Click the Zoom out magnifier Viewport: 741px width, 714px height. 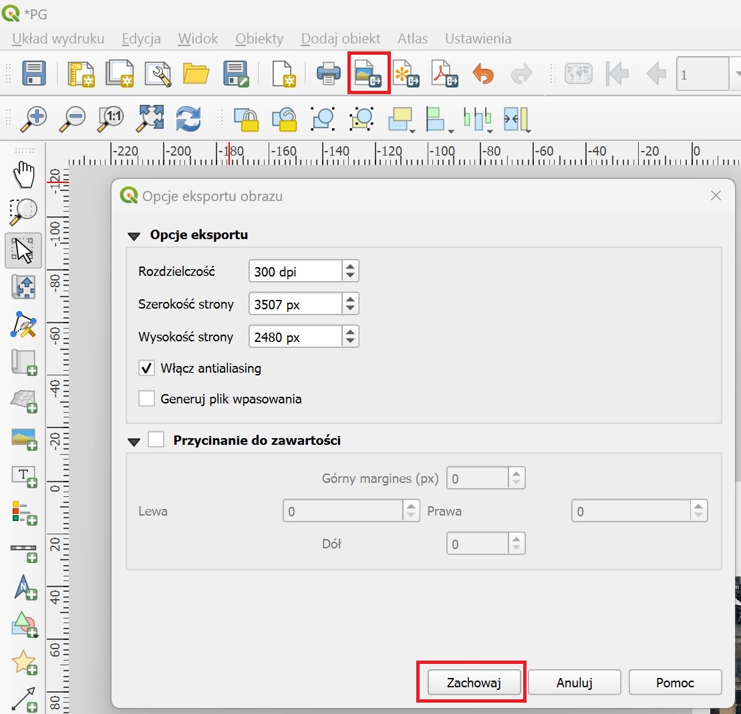[x=72, y=119]
